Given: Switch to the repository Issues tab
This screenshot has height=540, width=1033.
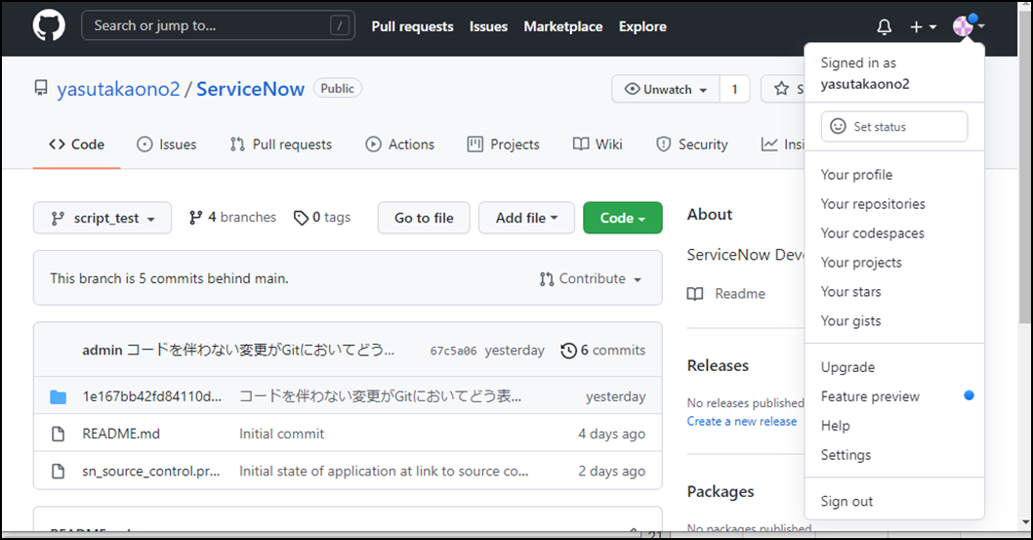Looking at the screenshot, I should coord(166,145).
